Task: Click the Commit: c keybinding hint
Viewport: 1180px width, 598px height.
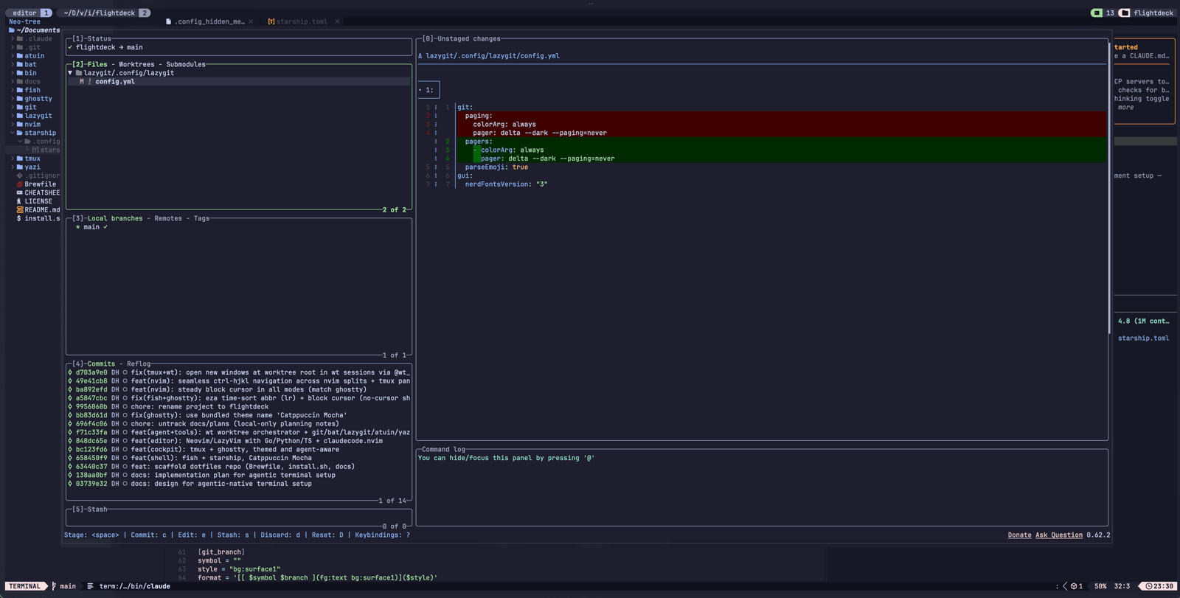Action: click(148, 535)
